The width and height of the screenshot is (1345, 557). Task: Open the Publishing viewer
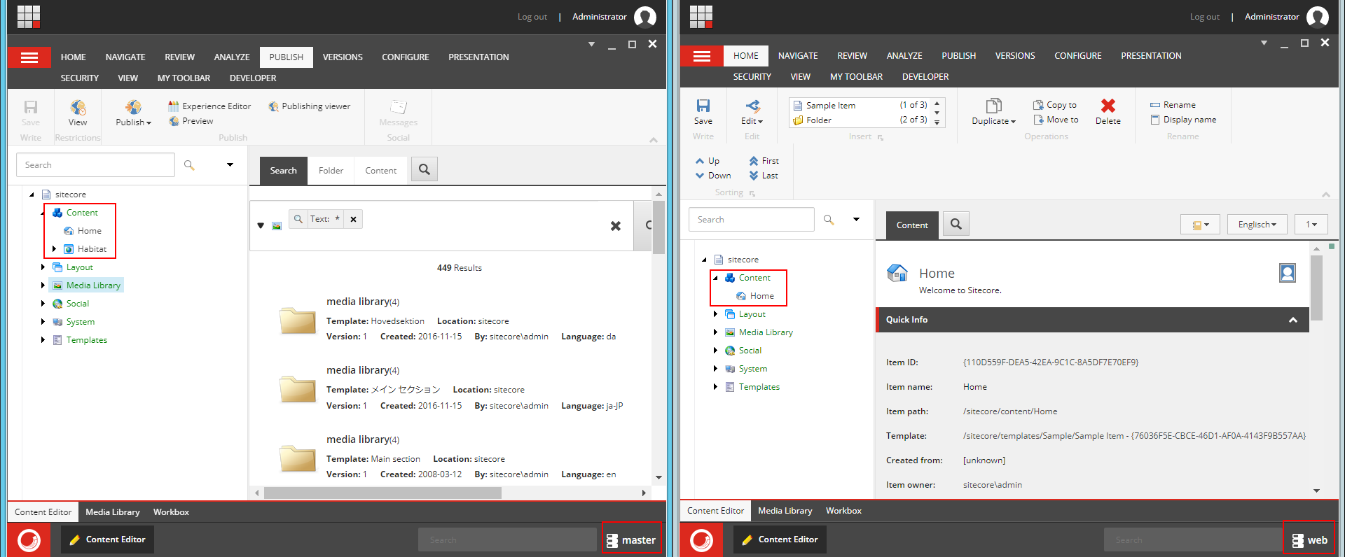click(309, 106)
